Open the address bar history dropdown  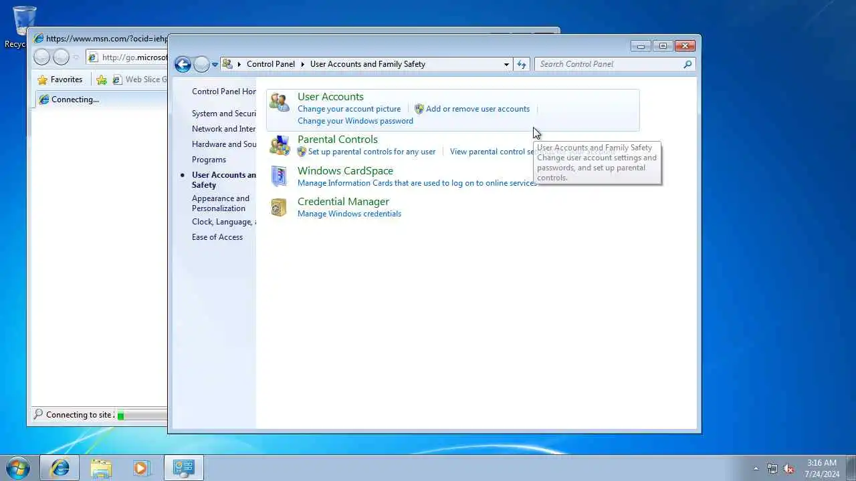point(506,64)
